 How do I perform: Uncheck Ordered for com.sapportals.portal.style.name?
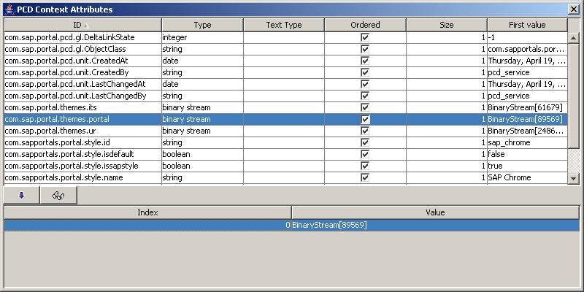point(365,177)
